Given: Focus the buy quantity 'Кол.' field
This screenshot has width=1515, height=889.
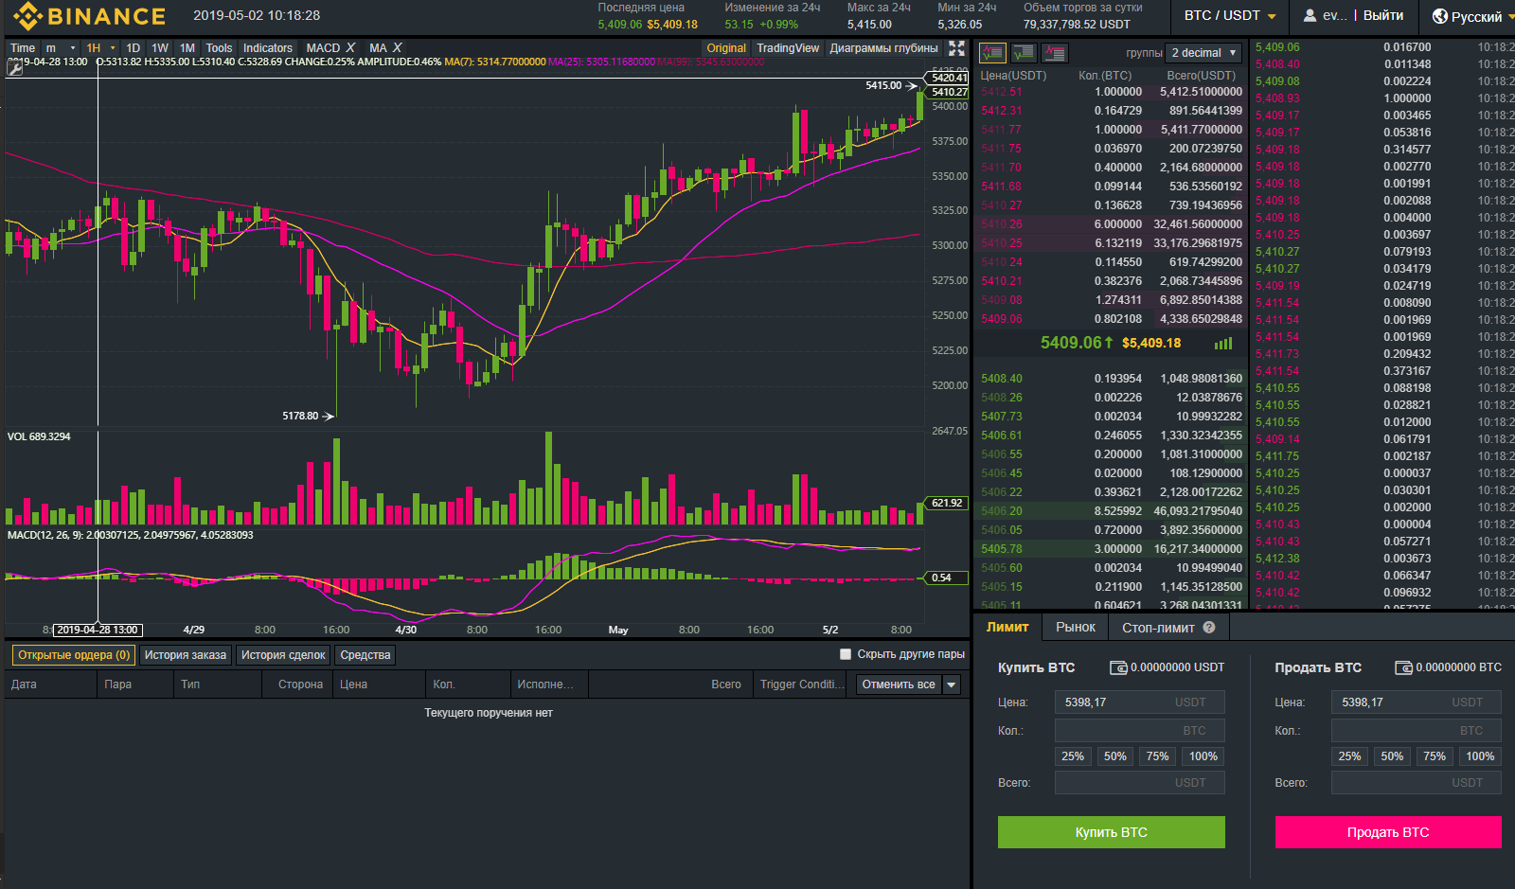Looking at the screenshot, I should [x=1140, y=731].
